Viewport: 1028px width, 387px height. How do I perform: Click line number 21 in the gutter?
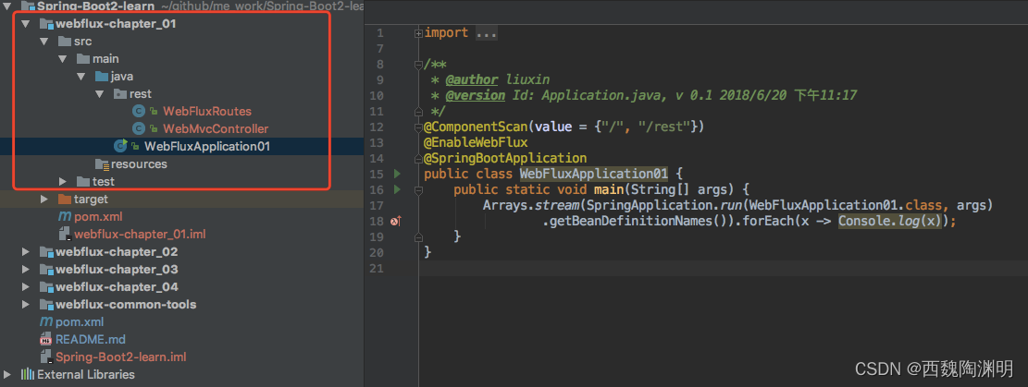pyautogui.click(x=377, y=269)
